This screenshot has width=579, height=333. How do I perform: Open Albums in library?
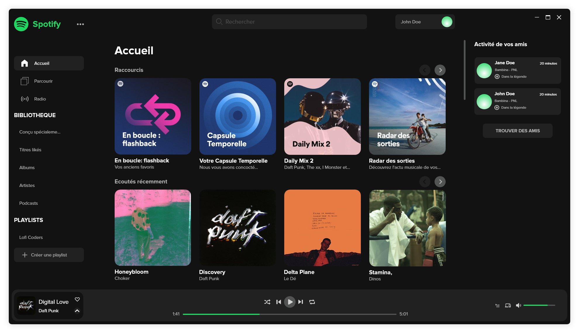click(27, 168)
